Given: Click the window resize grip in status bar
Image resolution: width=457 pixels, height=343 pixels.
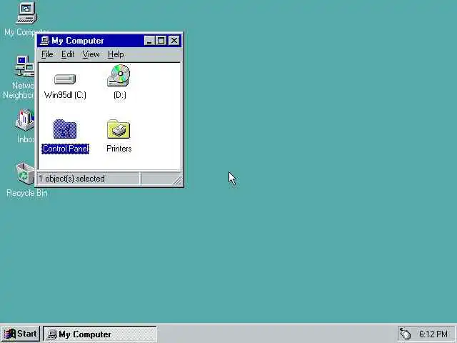Looking at the screenshot, I should [x=177, y=181].
